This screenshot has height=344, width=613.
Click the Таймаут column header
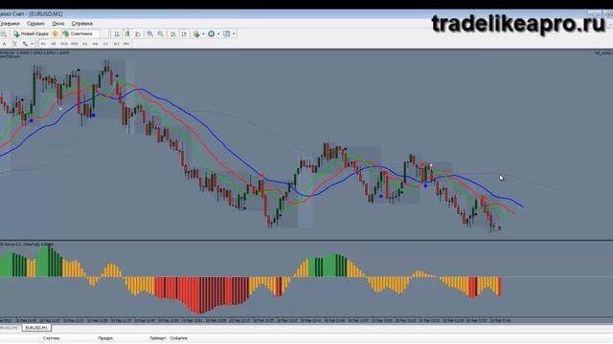coord(157,338)
